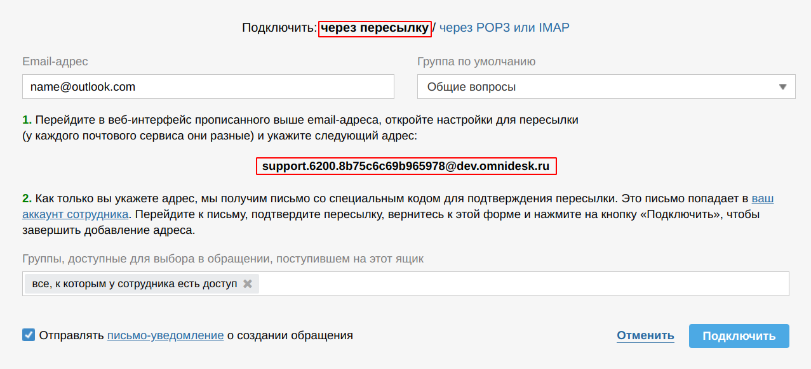
Task: Click the «Группа по умолчанию» label
Action: [x=476, y=61]
